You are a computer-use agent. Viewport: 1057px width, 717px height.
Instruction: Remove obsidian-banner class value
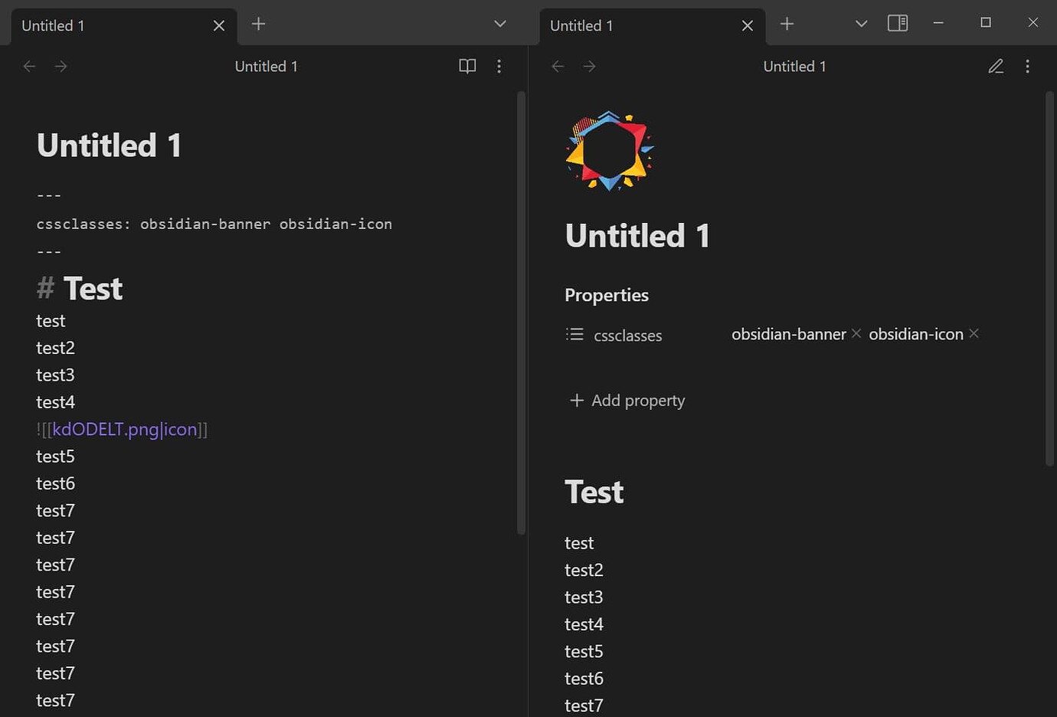pyautogui.click(x=856, y=333)
